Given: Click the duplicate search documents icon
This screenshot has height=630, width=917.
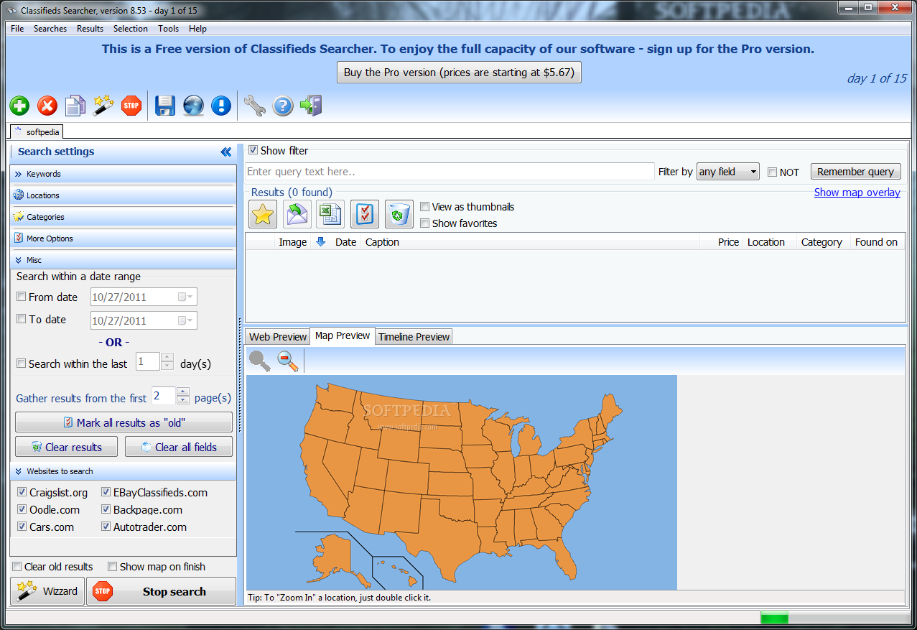Looking at the screenshot, I should (x=75, y=106).
